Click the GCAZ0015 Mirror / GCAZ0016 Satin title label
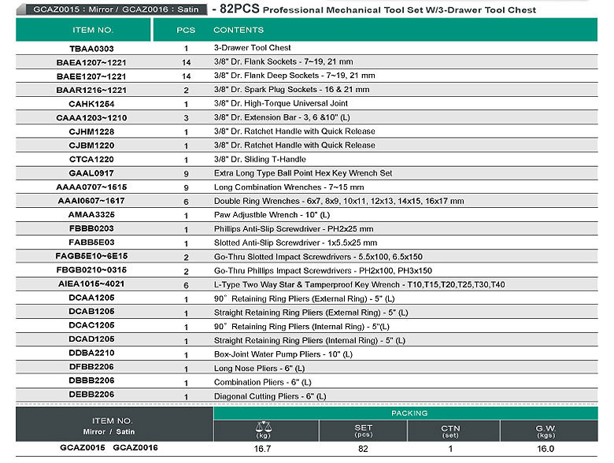 [x=116, y=9]
